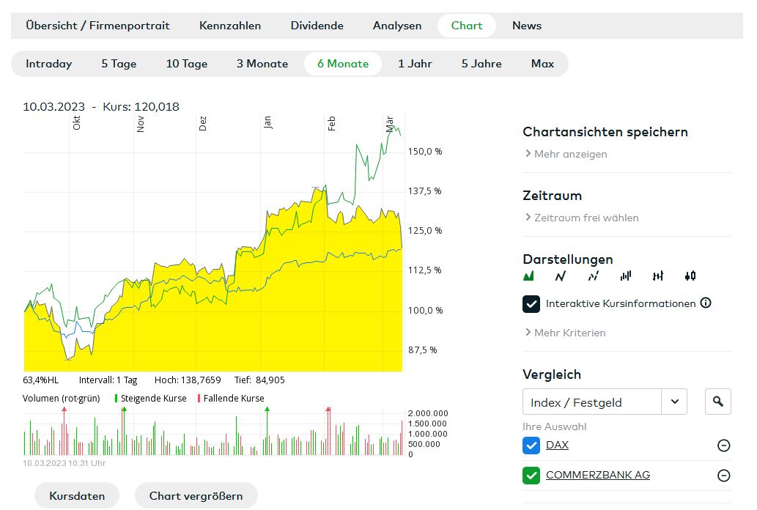
Task: Click the comparison search magnifier icon
Action: coord(718,402)
